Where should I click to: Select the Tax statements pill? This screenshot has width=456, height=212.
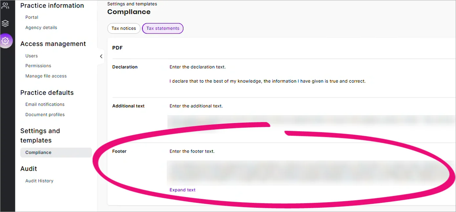(163, 28)
